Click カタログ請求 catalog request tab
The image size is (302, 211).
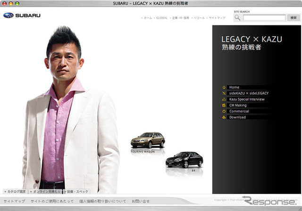tap(15, 192)
